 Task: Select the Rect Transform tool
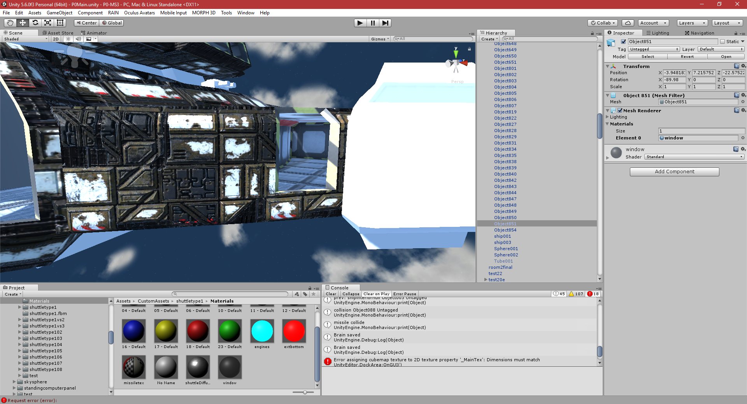[60, 23]
